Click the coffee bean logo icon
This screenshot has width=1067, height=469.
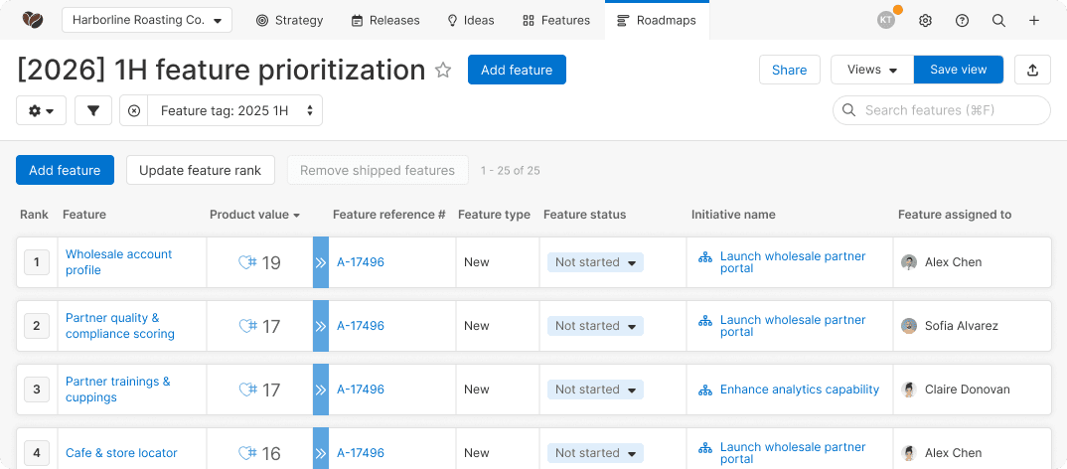click(33, 20)
